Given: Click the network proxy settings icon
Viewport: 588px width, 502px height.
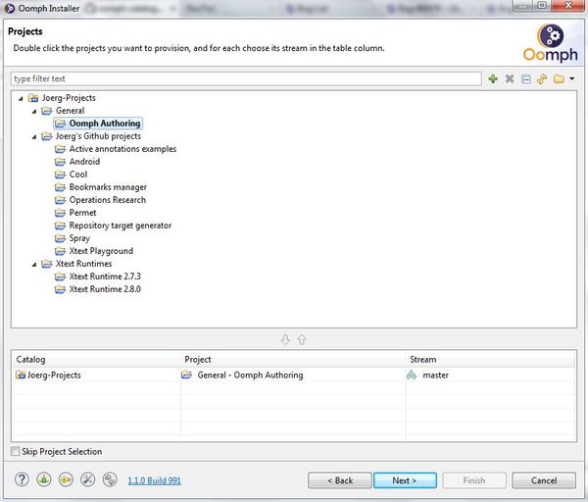Looking at the screenshot, I should coord(110,479).
